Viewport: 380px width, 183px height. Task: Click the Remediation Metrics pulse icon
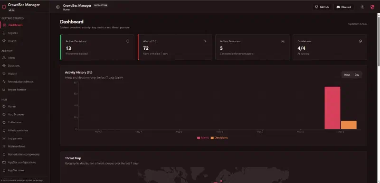[4, 82]
